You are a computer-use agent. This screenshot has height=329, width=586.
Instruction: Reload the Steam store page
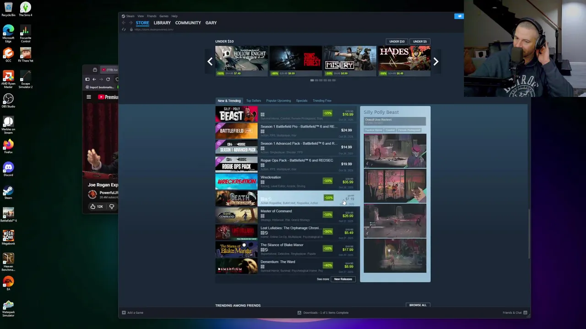(124, 29)
